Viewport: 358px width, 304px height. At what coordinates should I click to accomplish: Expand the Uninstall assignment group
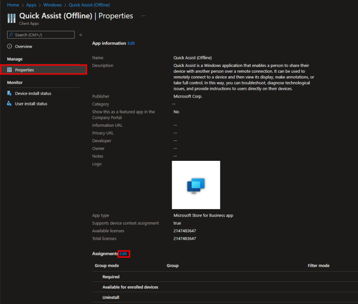click(x=111, y=297)
